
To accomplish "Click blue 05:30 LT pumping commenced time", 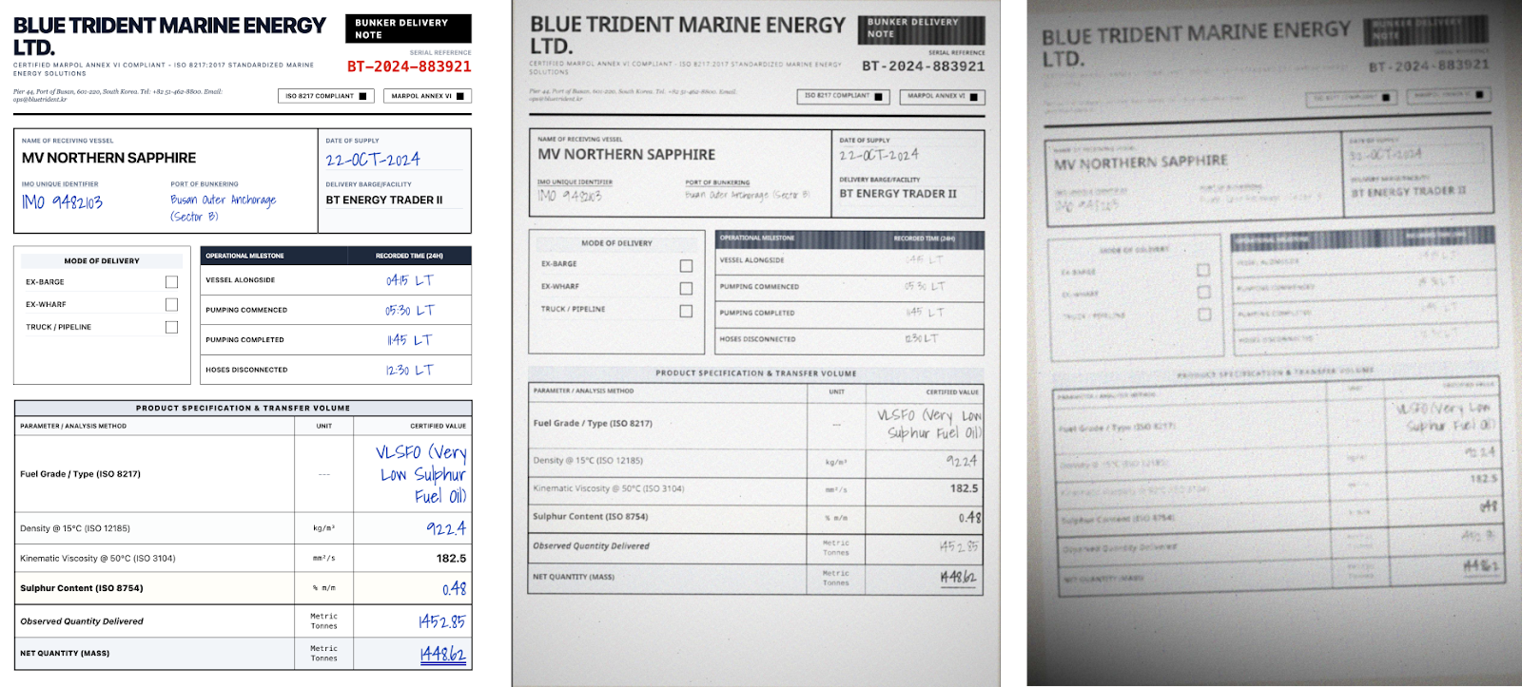I will point(410,311).
